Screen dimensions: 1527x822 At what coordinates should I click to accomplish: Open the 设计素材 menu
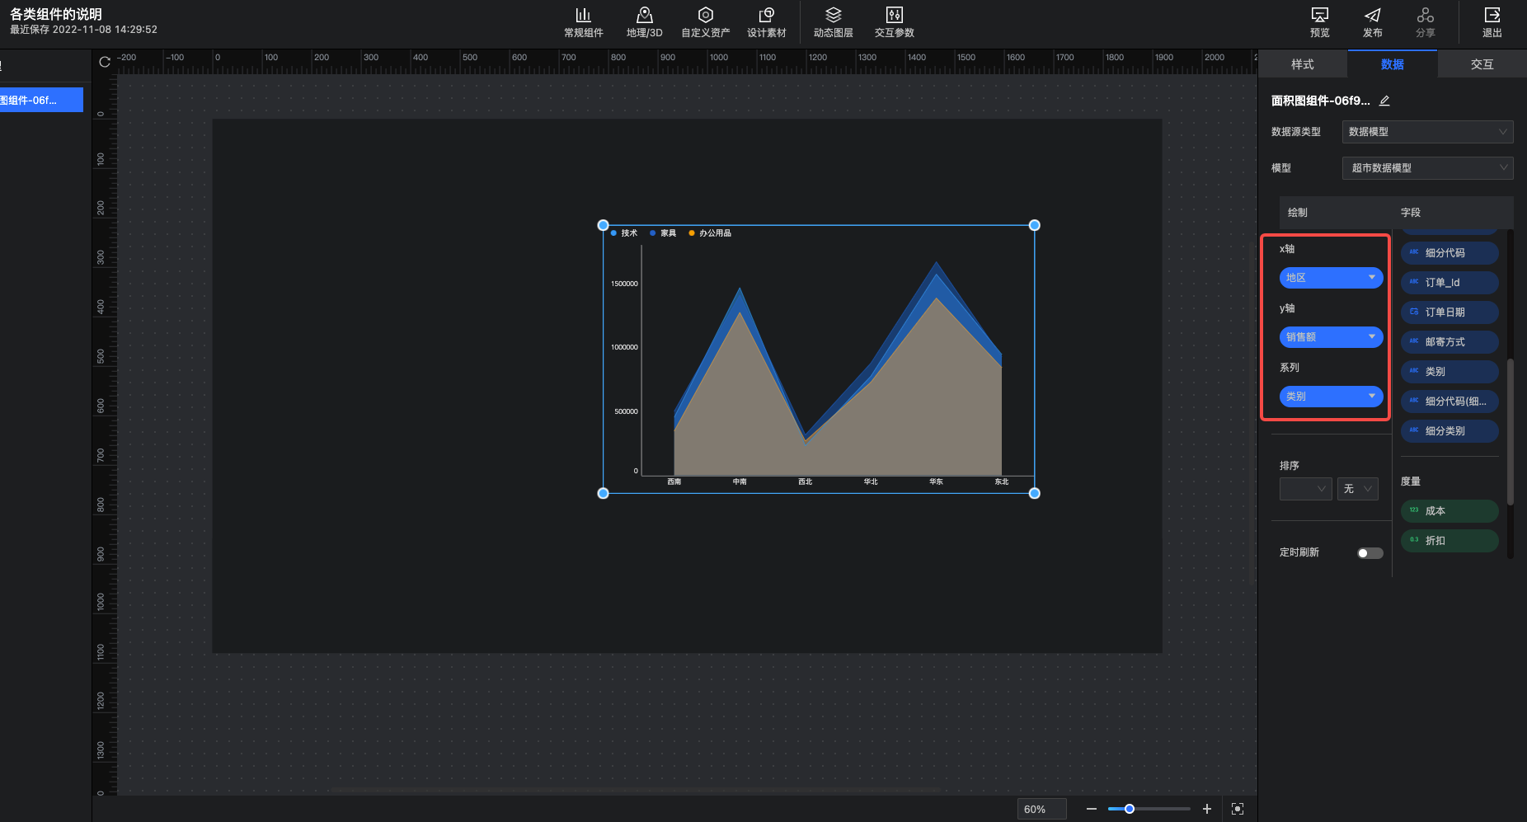[766, 22]
